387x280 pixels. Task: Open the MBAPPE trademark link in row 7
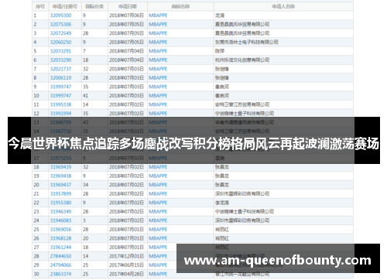158,69
